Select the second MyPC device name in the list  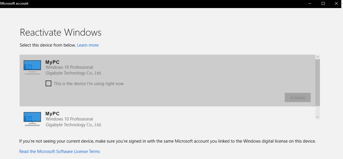point(52,114)
